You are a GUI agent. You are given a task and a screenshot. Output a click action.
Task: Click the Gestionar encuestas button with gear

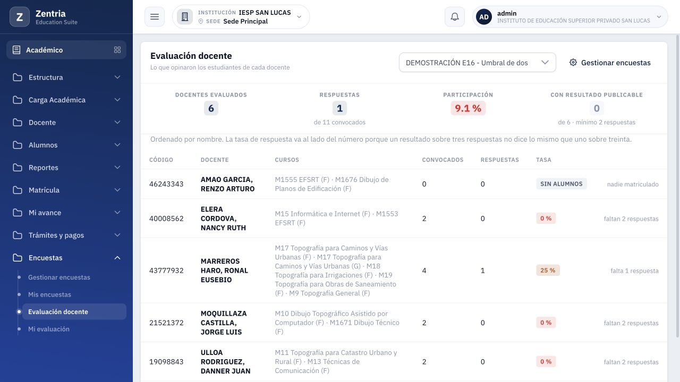pyautogui.click(x=610, y=63)
